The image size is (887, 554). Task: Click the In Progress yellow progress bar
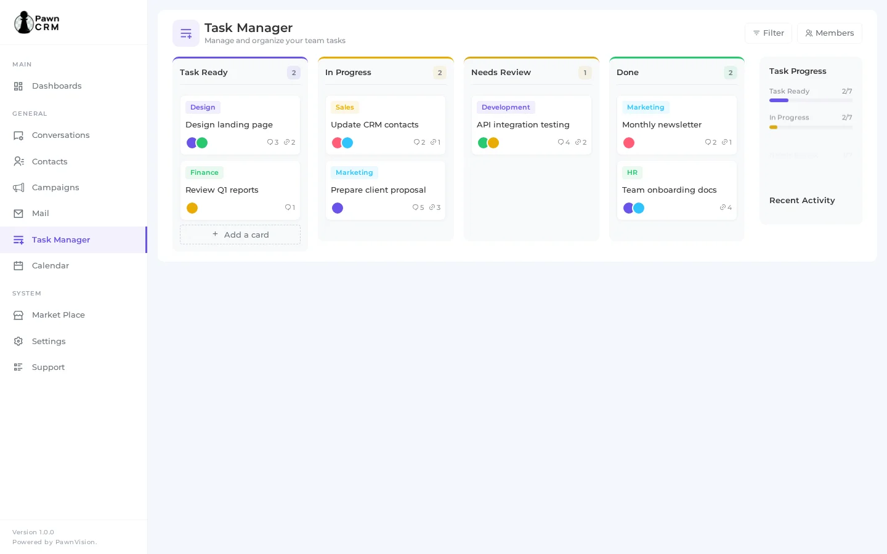coord(773,127)
